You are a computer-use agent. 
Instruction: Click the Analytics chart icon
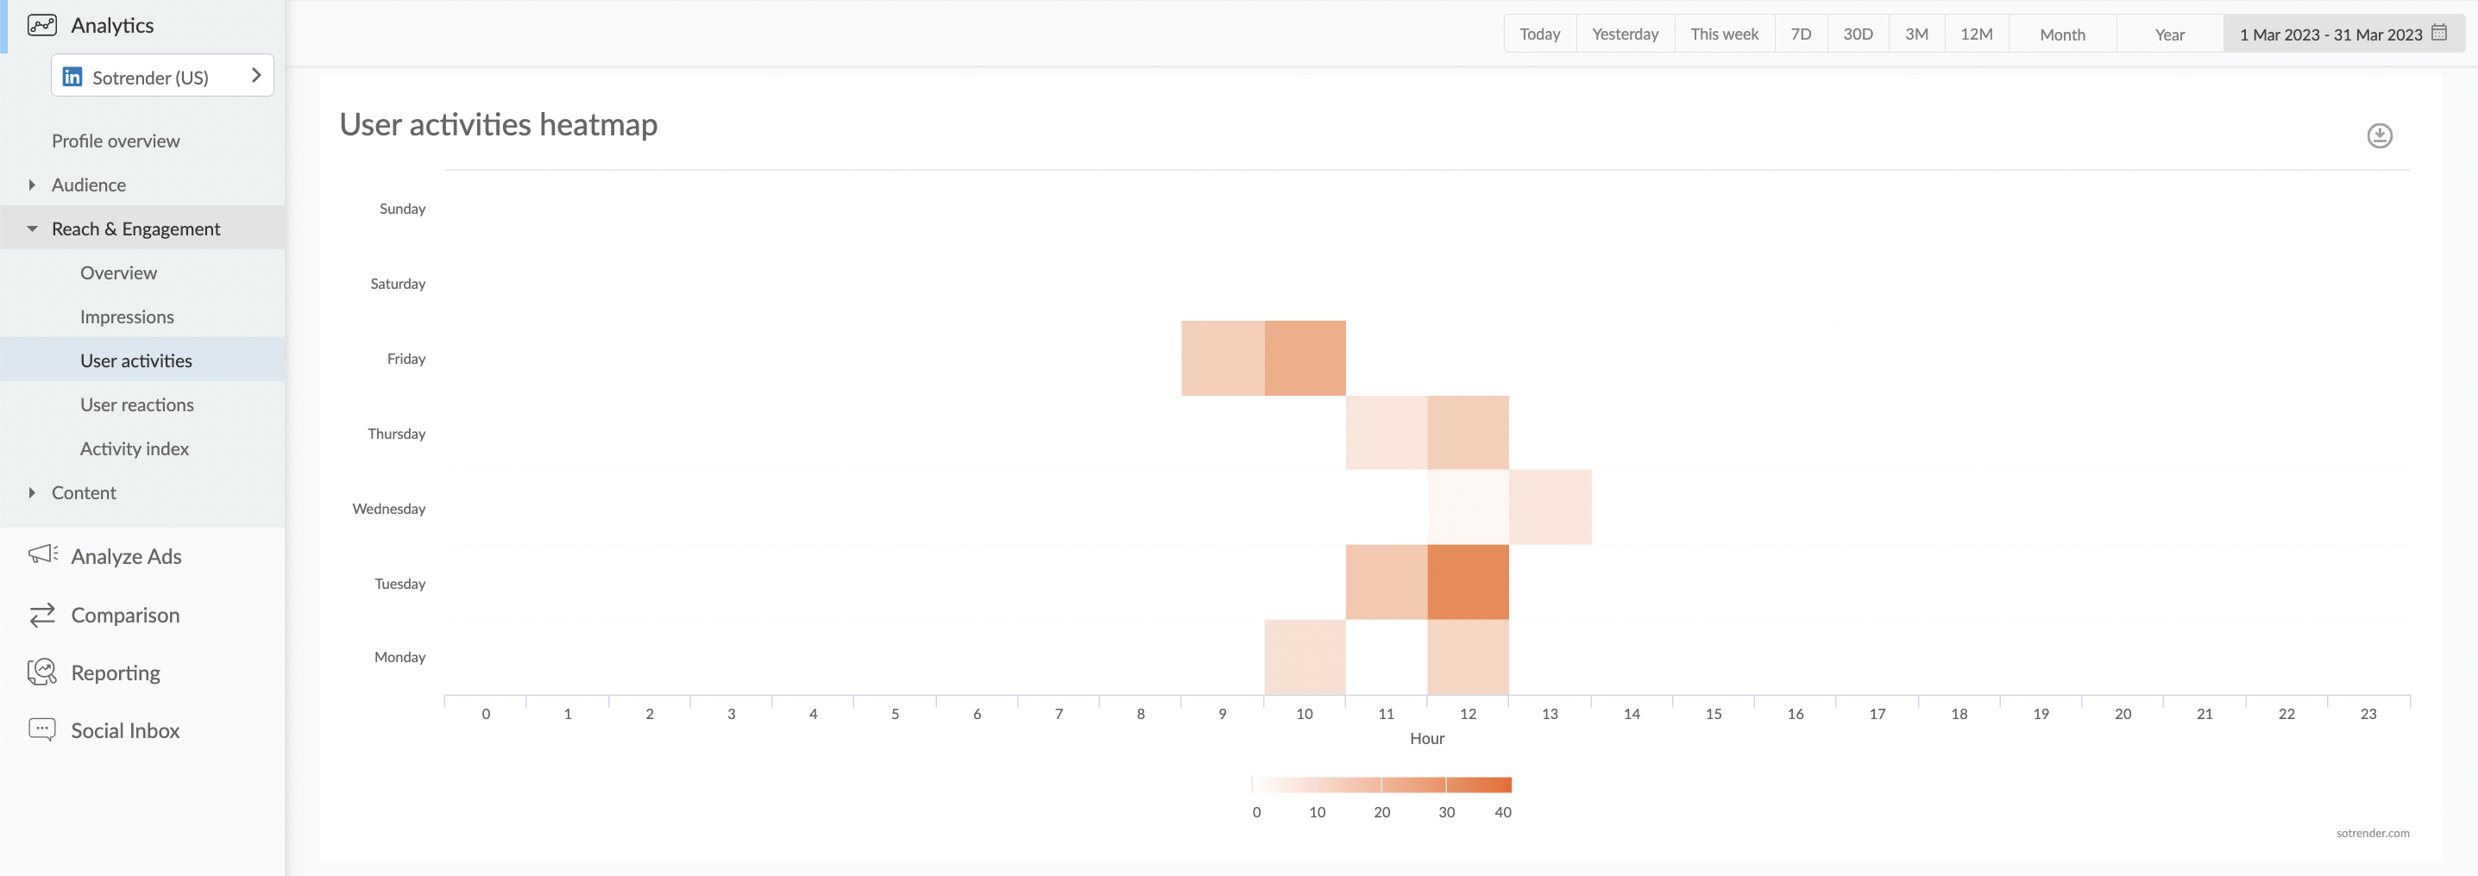click(x=42, y=25)
